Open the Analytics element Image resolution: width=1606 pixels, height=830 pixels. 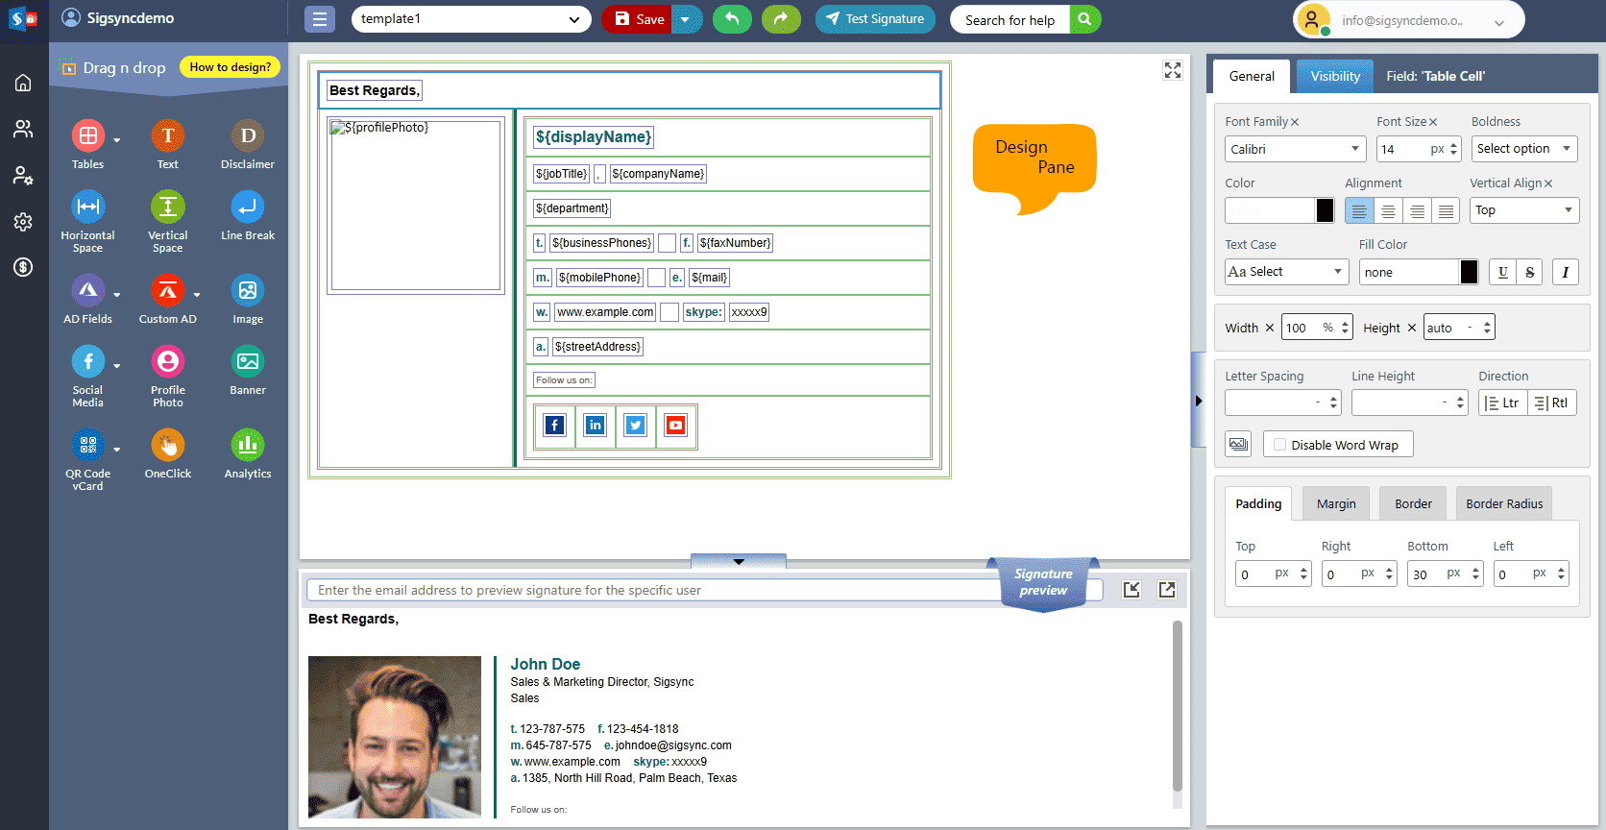coord(248,446)
